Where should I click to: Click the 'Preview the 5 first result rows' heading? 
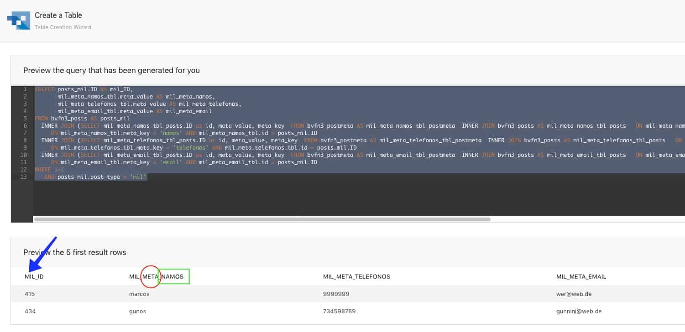pos(75,252)
